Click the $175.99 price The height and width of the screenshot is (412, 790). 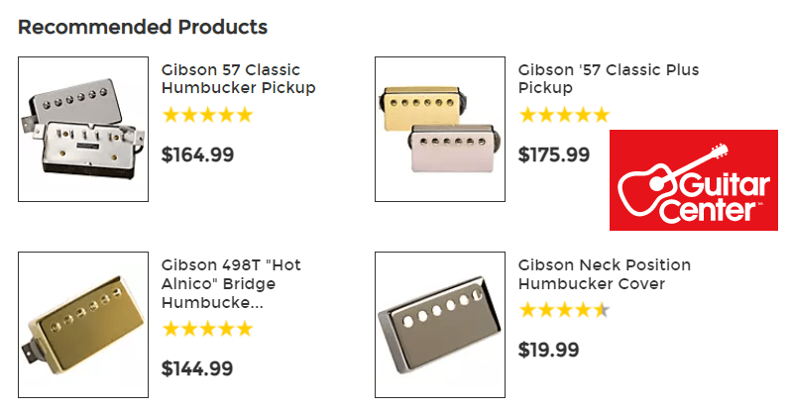[x=554, y=154]
